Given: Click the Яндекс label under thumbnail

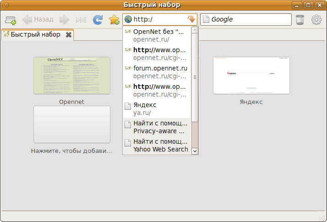Looking at the screenshot, I should pos(251,102).
